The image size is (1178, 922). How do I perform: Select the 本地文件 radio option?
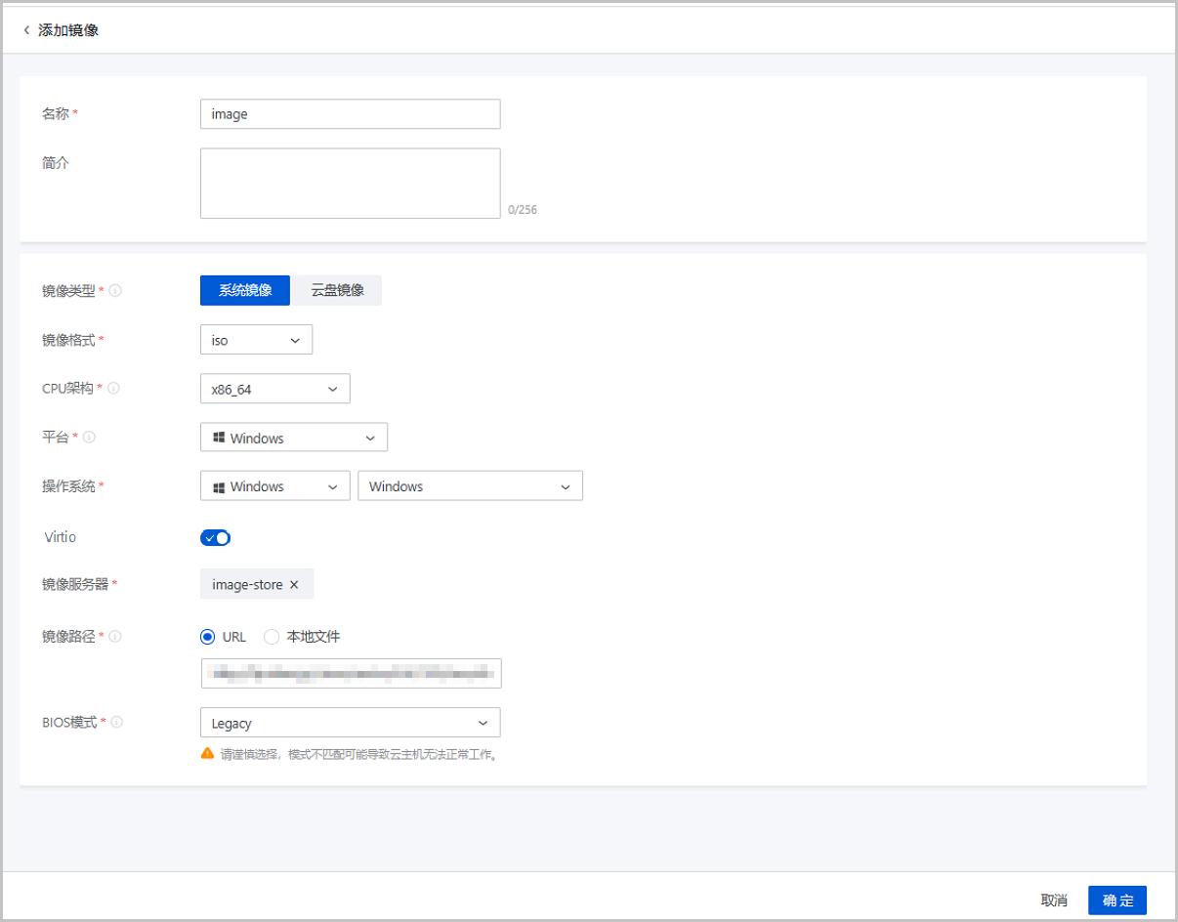point(272,637)
